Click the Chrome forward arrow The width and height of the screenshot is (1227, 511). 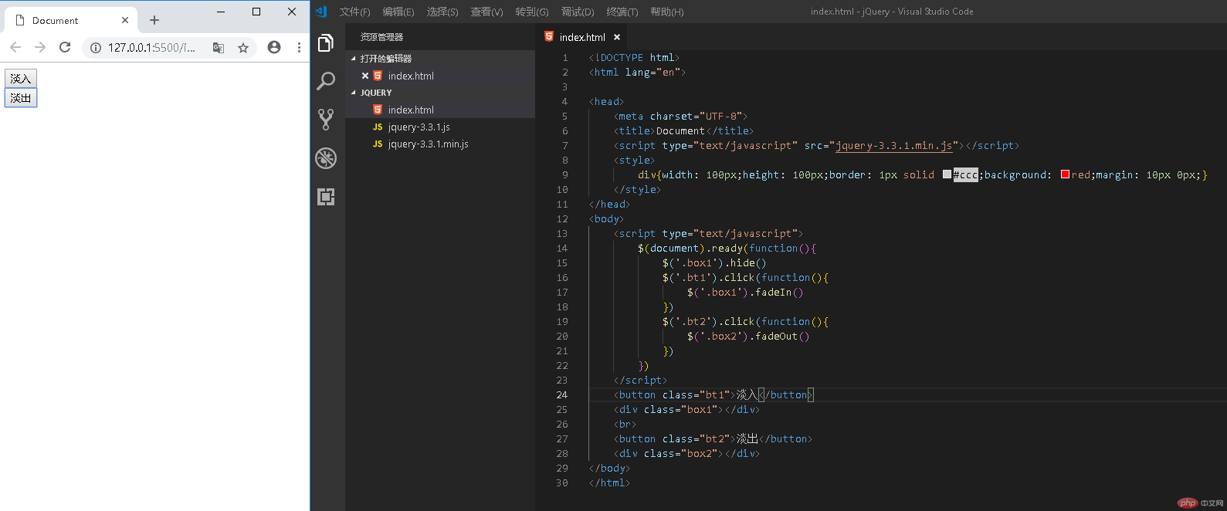click(40, 47)
